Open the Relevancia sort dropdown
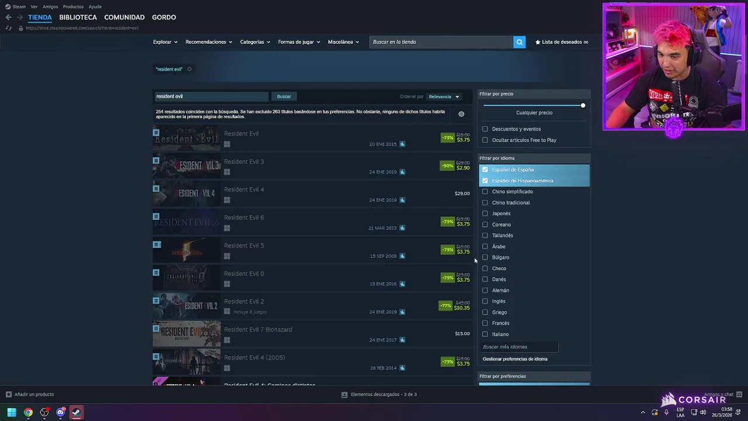This screenshot has height=421, width=748. pos(444,96)
